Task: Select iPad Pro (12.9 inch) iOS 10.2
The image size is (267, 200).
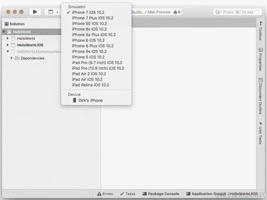Action: (x=96, y=68)
